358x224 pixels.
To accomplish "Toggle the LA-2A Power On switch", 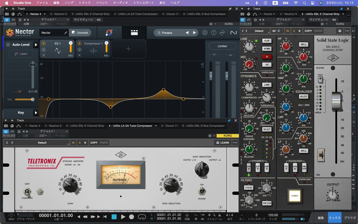I will click(x=202, y=191).
